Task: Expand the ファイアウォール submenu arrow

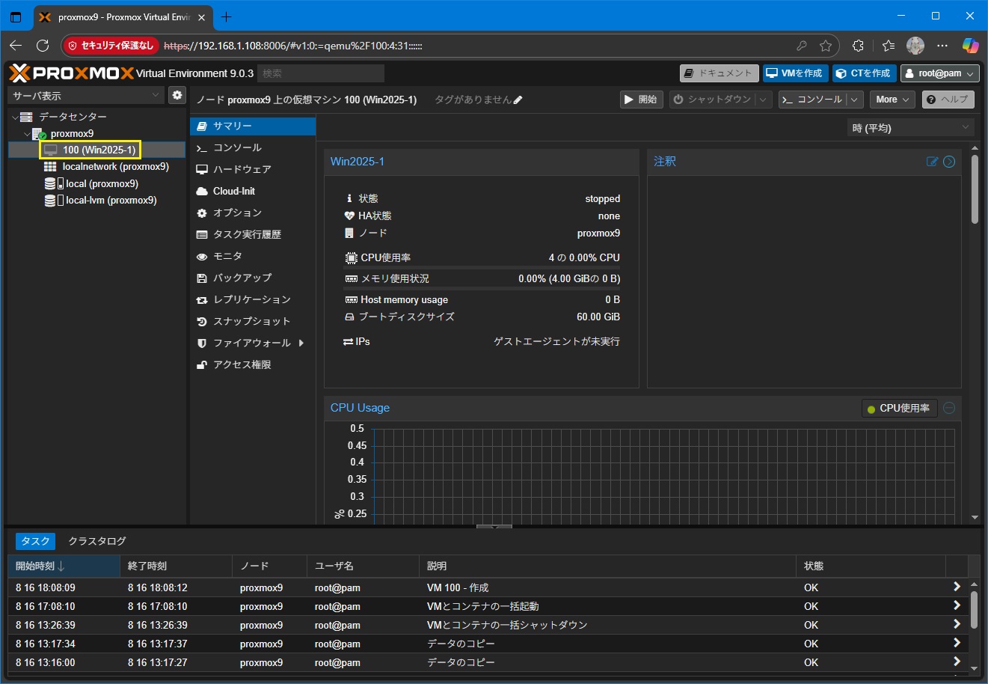Action: pos(301,343)
